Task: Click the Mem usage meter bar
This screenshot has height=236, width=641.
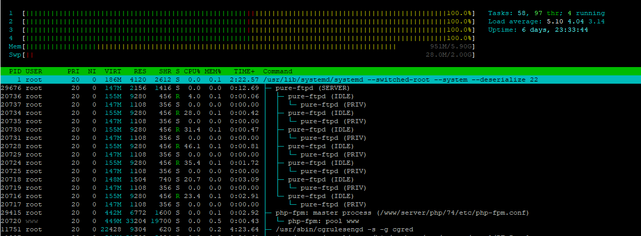Action: pos(249,46)
